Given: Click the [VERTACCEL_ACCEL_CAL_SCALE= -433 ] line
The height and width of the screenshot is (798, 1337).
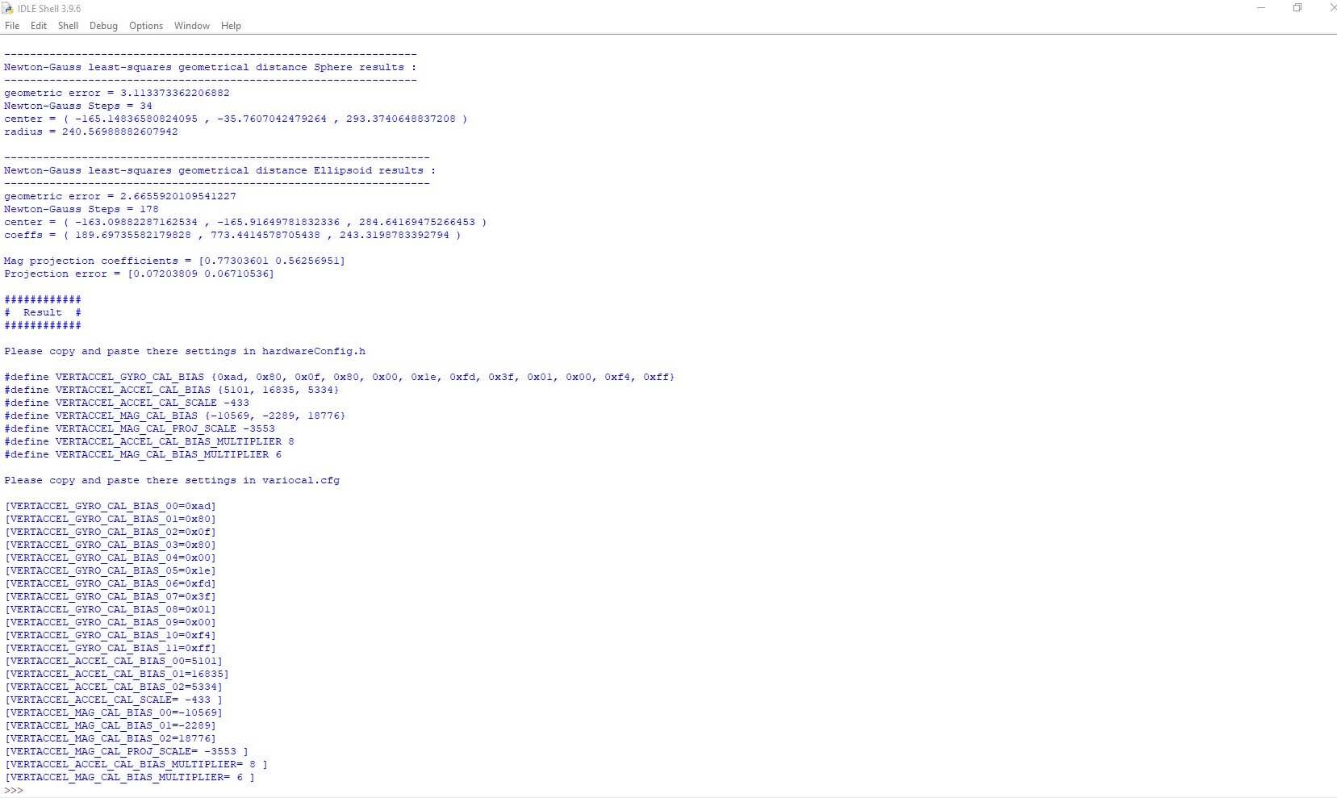Looking at the screenshot, I should tap(114, 700).
